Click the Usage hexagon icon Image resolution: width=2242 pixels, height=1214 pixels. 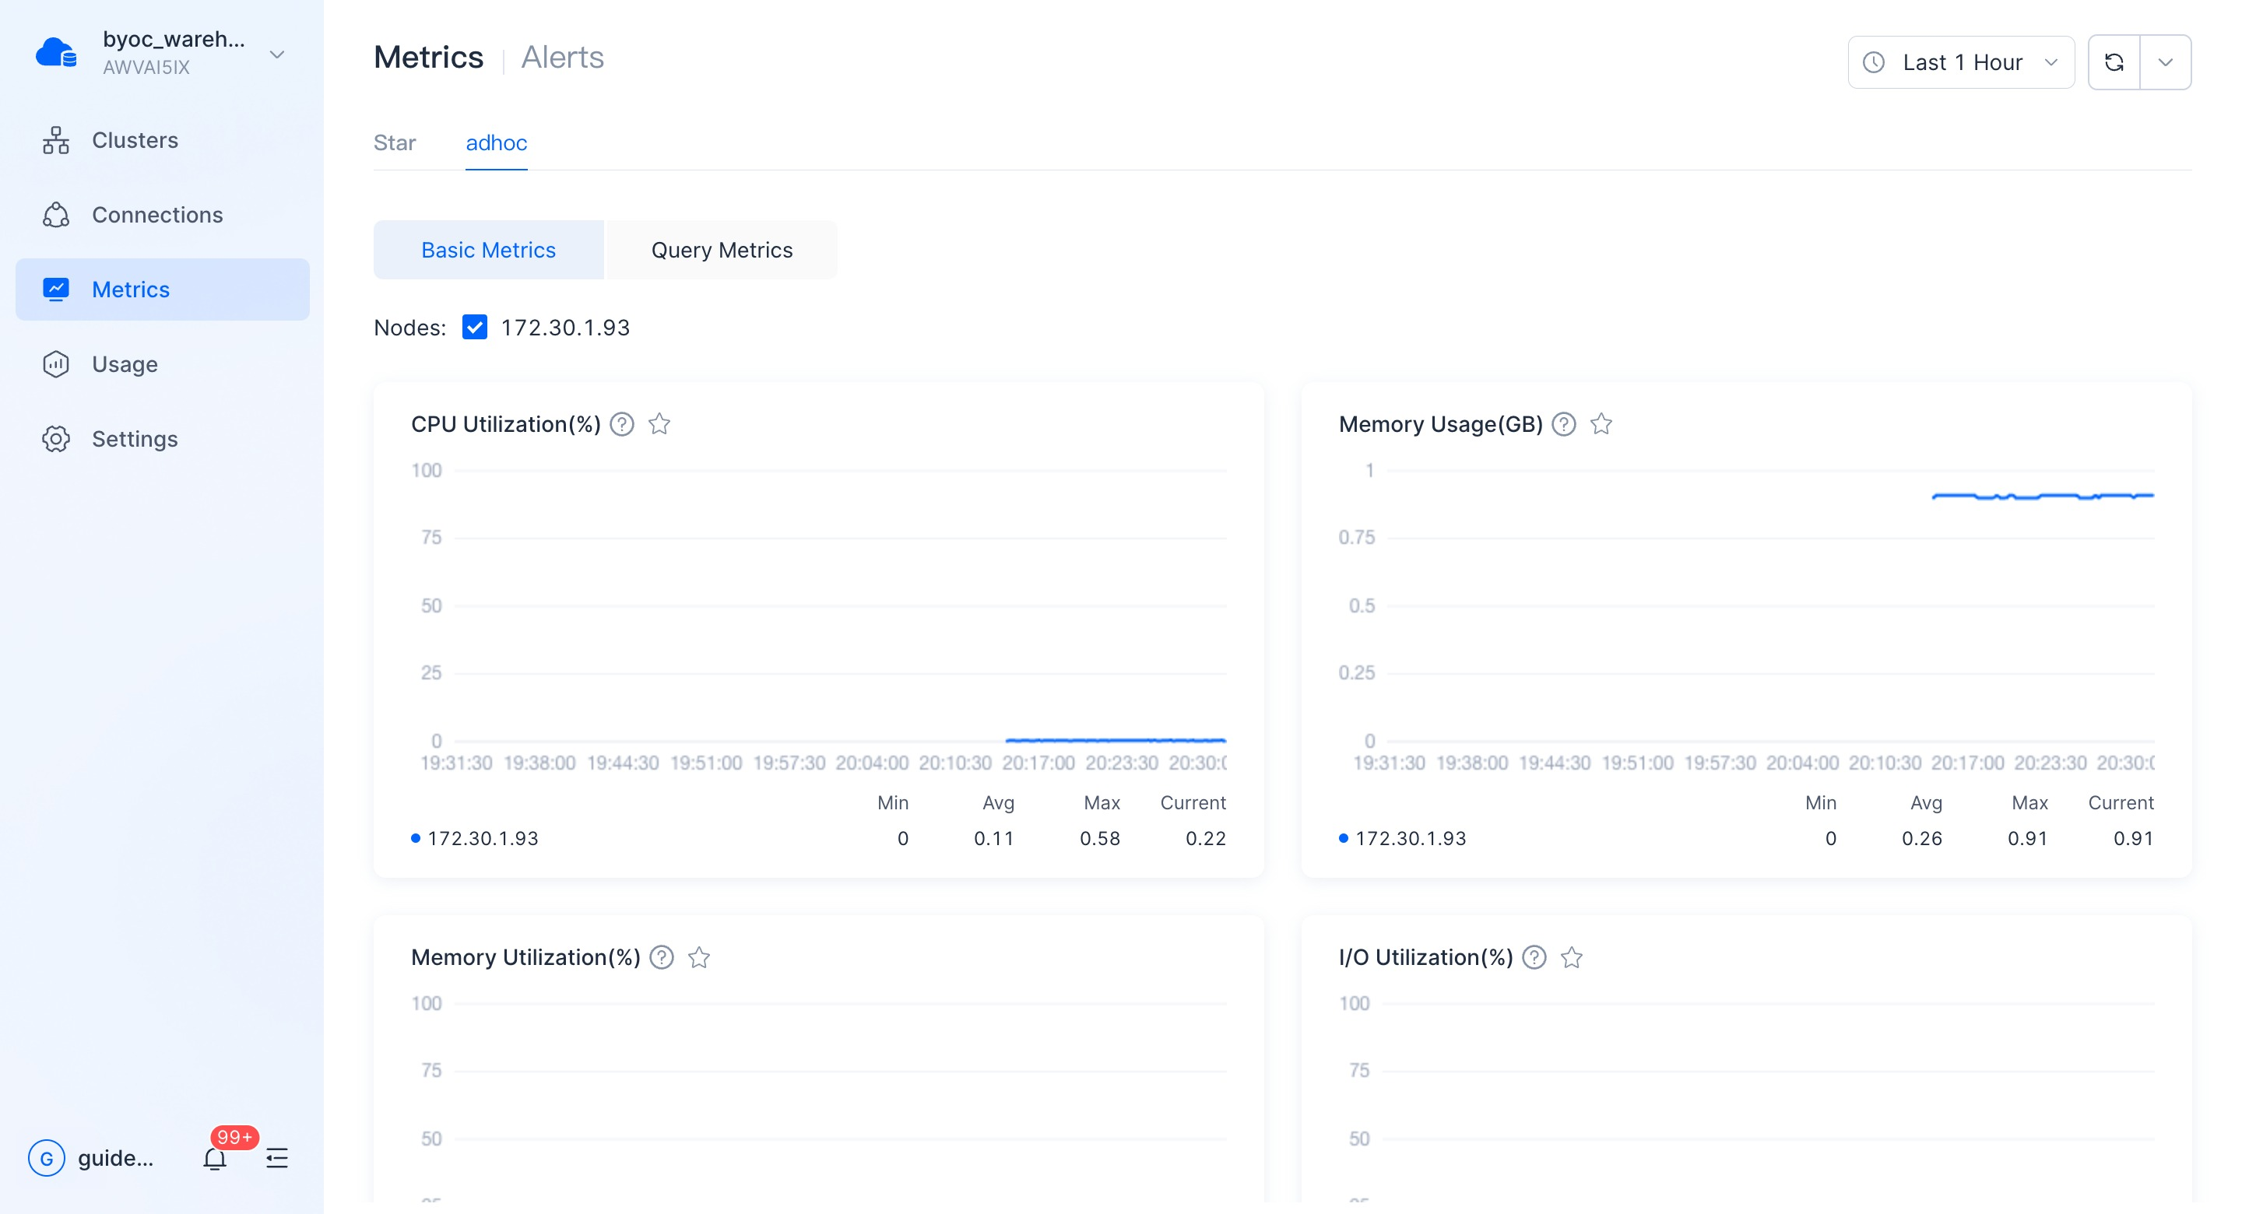pyautogui.click(x=56, y=365)
